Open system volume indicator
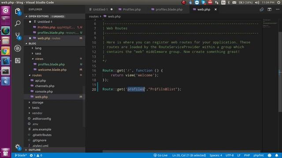This screenshot has width=282, height=158. pyautogui.click(x=257, y=3)
